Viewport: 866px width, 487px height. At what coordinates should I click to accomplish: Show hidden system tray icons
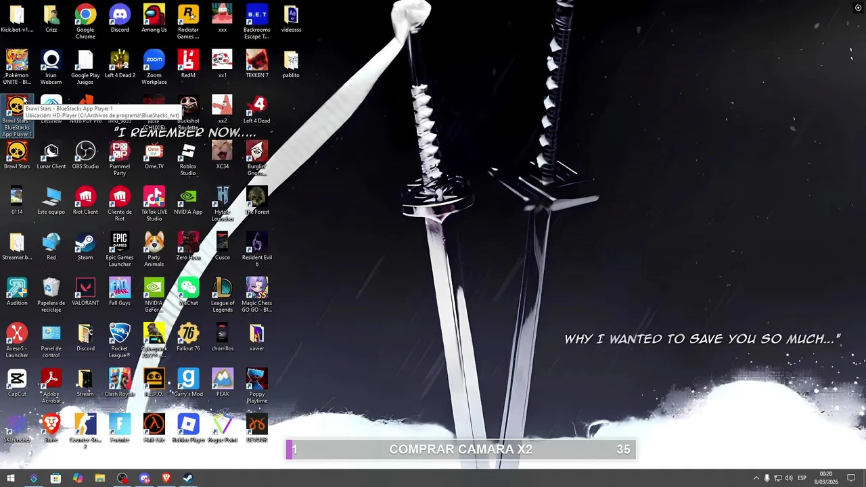[x=756, y=478]
